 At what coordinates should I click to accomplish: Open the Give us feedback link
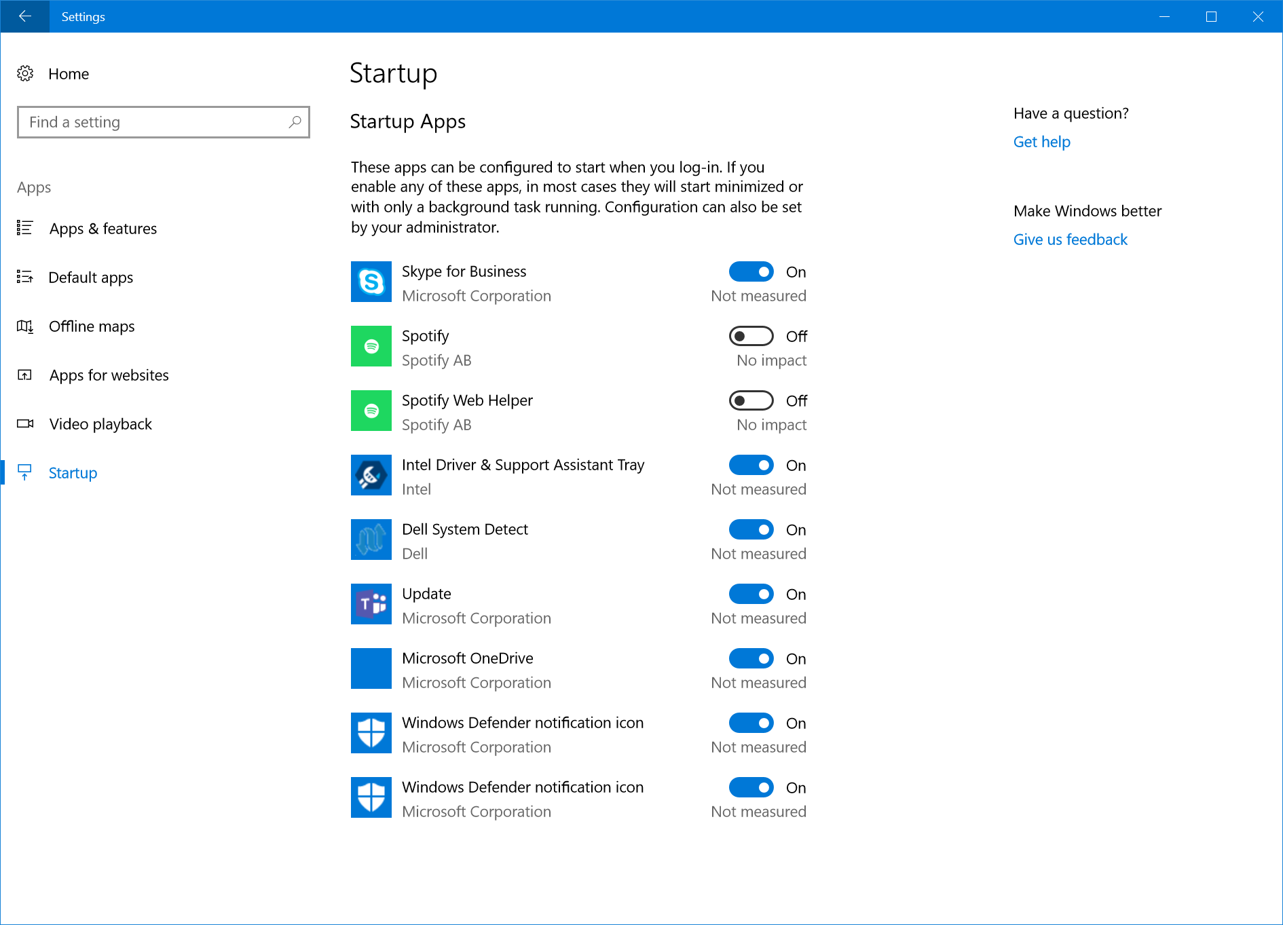[1070, 240]
